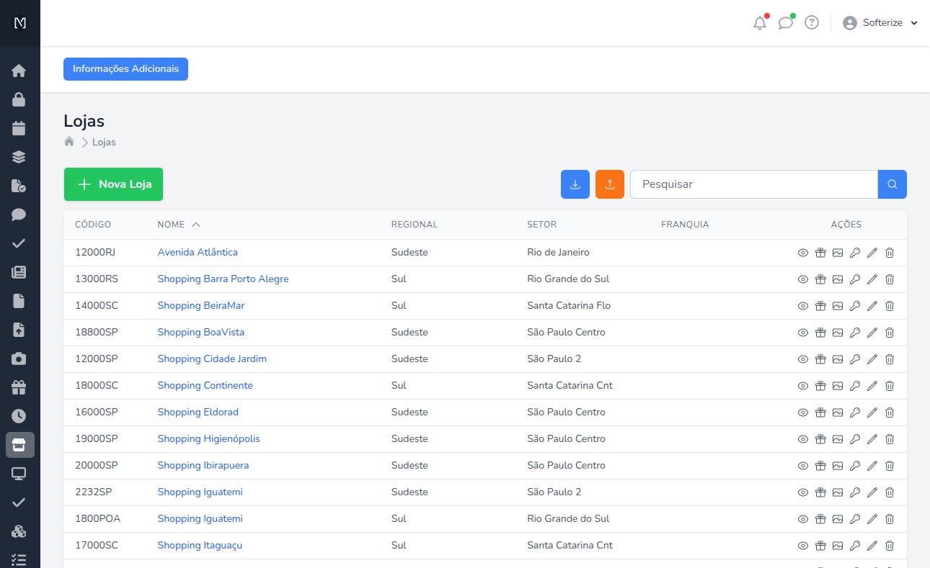The height and width of the screenshot is (568, 930).
Task: Open the Softerize account dropdown
Action: click(881, 22)
